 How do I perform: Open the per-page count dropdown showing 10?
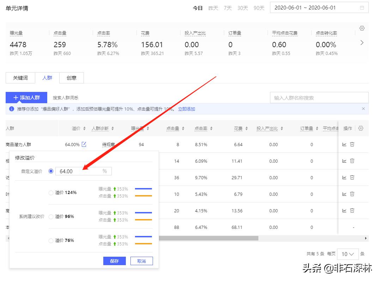pos(348,254)
